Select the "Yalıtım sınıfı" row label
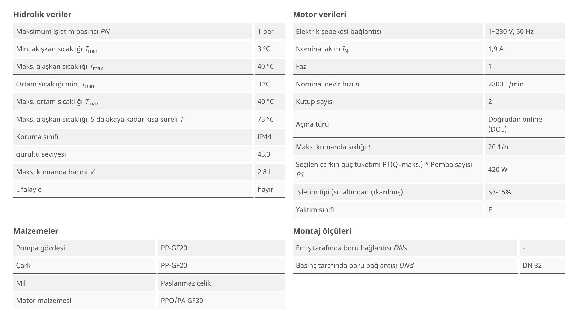This screenshot has height=318, width=583. pyautogui.click(x=315, y=210)
